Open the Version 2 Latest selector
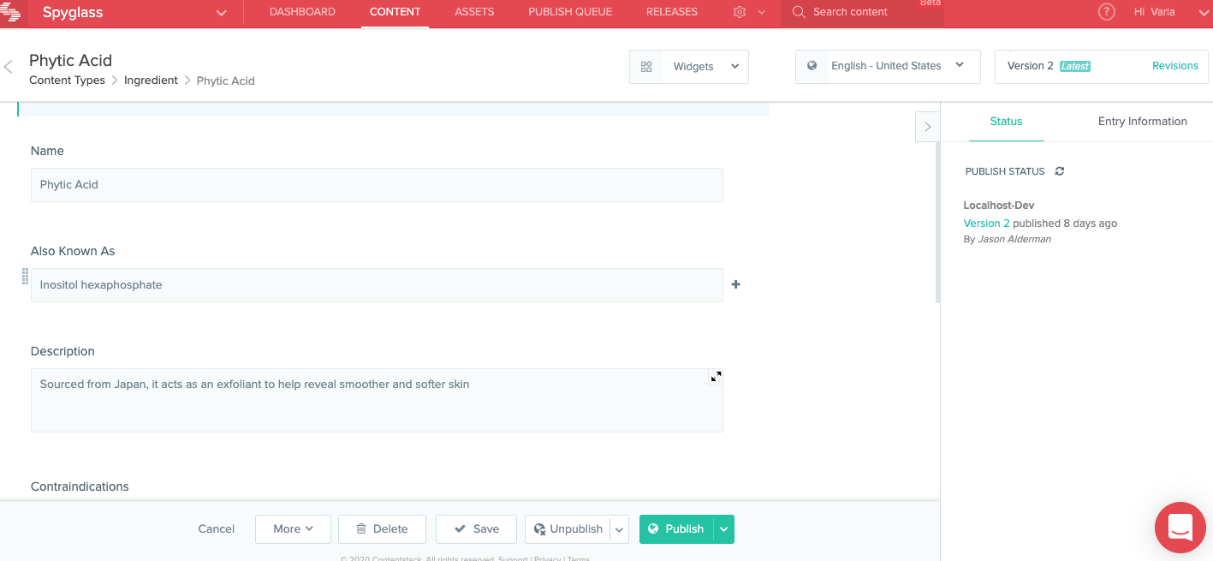This screenshot has width=1213, height=561. (1049, 66)
